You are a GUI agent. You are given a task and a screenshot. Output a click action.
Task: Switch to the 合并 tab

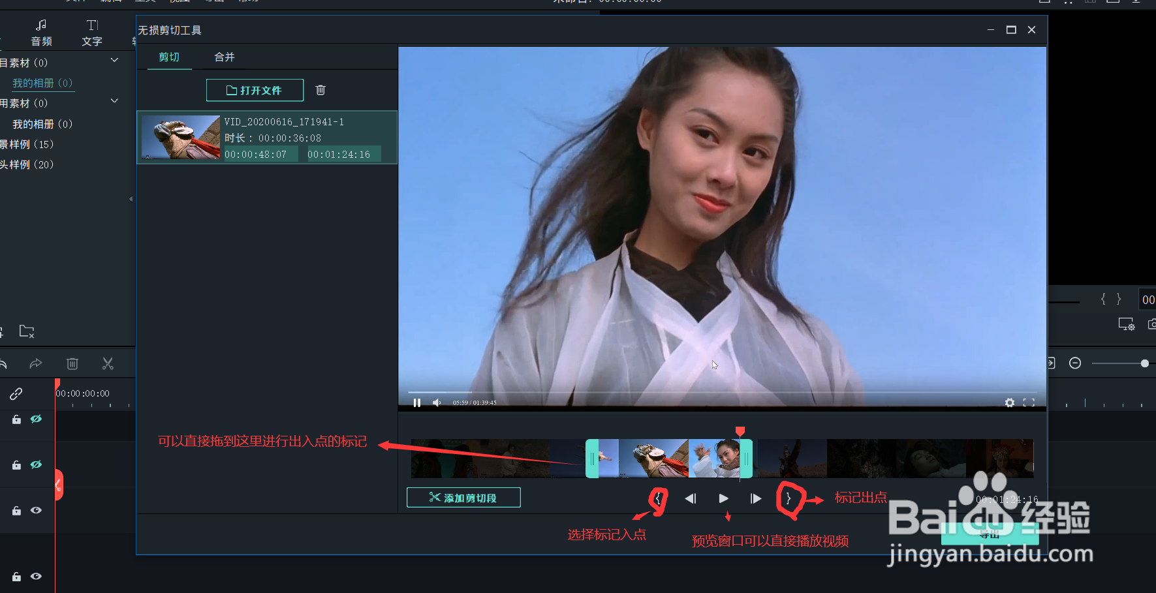(x=225, y=57)
